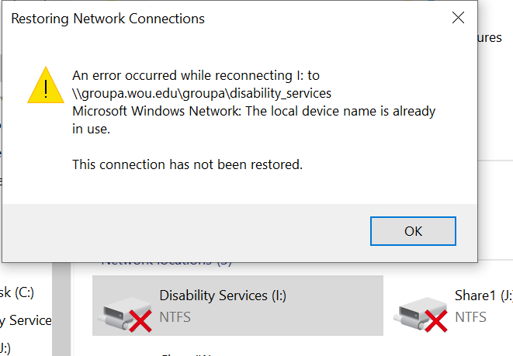Click the red X on Share1 drive
The image size is (513, 356).
436,321
